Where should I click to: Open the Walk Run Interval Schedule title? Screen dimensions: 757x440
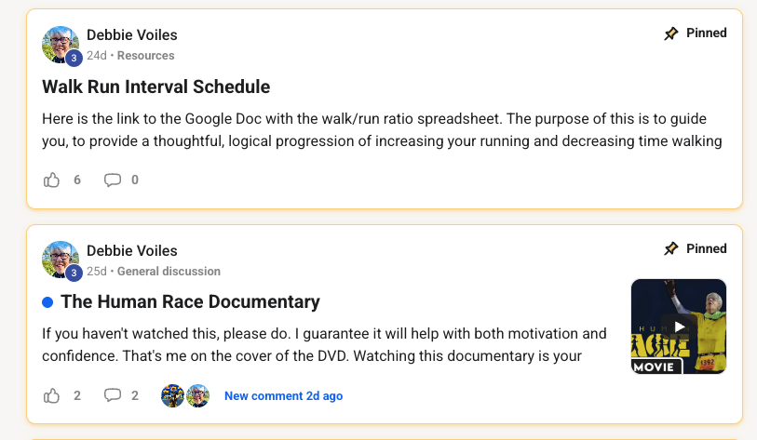pos(155,87)
